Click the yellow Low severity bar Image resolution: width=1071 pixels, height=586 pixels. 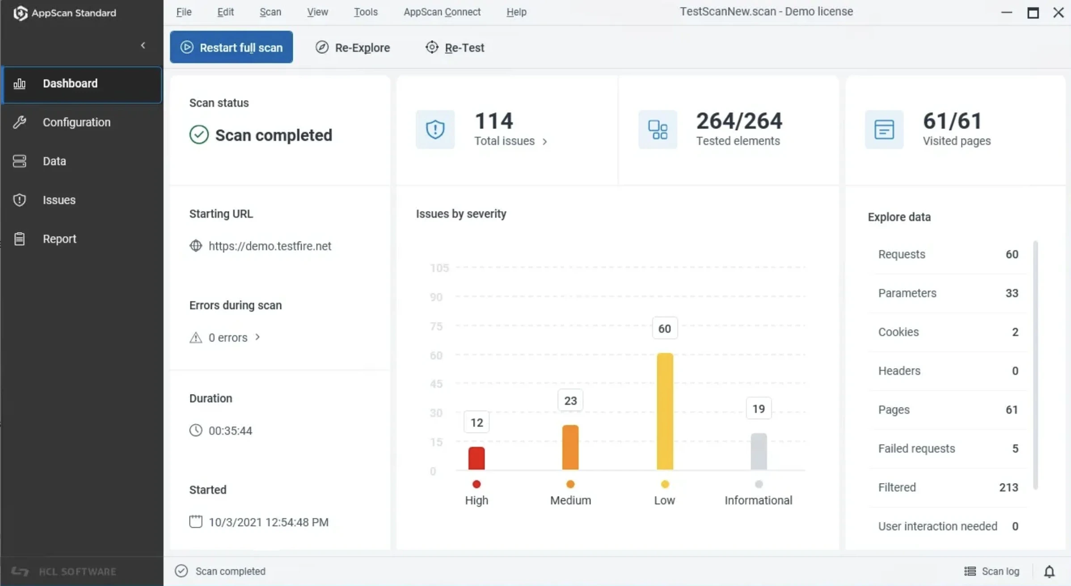coord(664,412)
